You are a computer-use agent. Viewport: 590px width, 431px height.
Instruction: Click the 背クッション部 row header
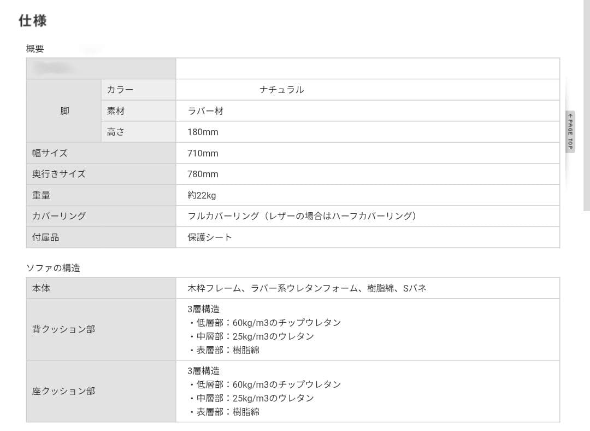pos(64,329)
